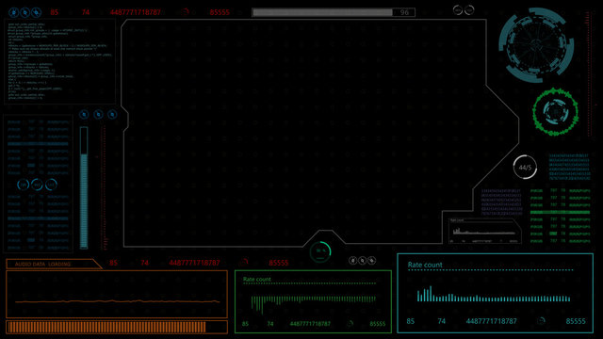Click the small gauge icon in the green Rate count panel

(x=350, y=324)
